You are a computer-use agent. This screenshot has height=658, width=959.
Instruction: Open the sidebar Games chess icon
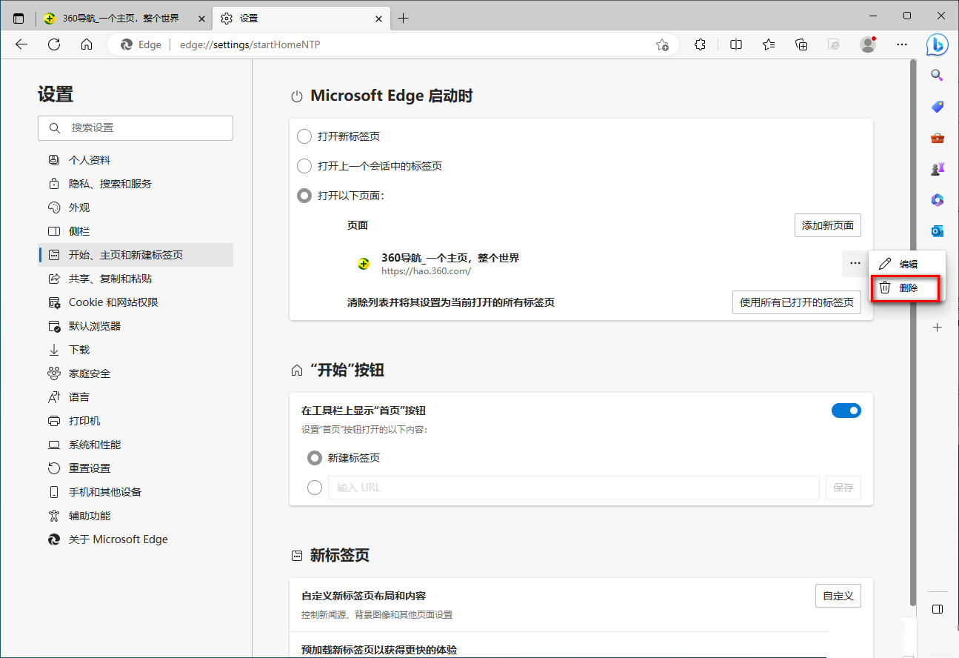[937, 169]
